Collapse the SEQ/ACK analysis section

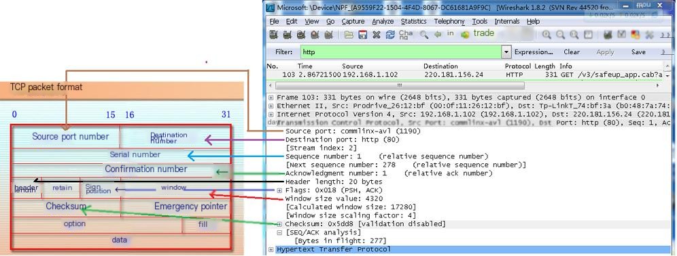(279, 232)
